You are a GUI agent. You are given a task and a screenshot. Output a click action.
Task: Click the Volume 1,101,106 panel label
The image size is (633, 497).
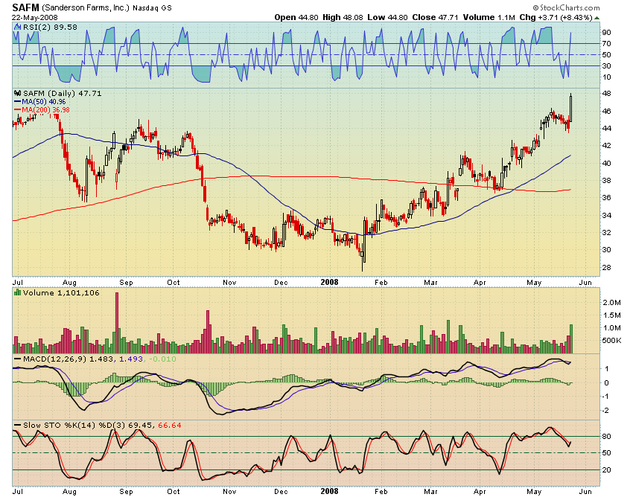(61, 292)
